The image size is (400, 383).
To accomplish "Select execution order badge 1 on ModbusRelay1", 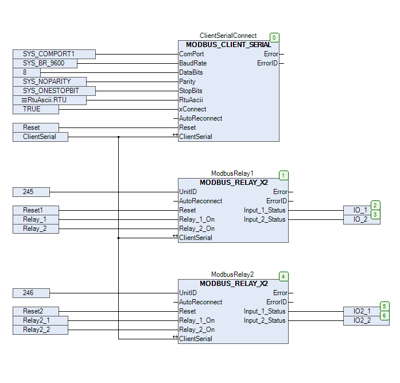I will [284, 176].
